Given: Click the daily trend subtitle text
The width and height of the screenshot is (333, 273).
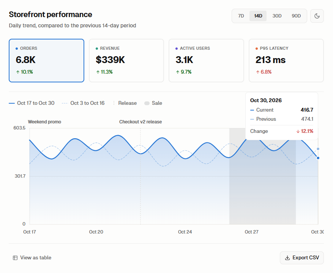Looking at the screenshot, I should 73,25.
